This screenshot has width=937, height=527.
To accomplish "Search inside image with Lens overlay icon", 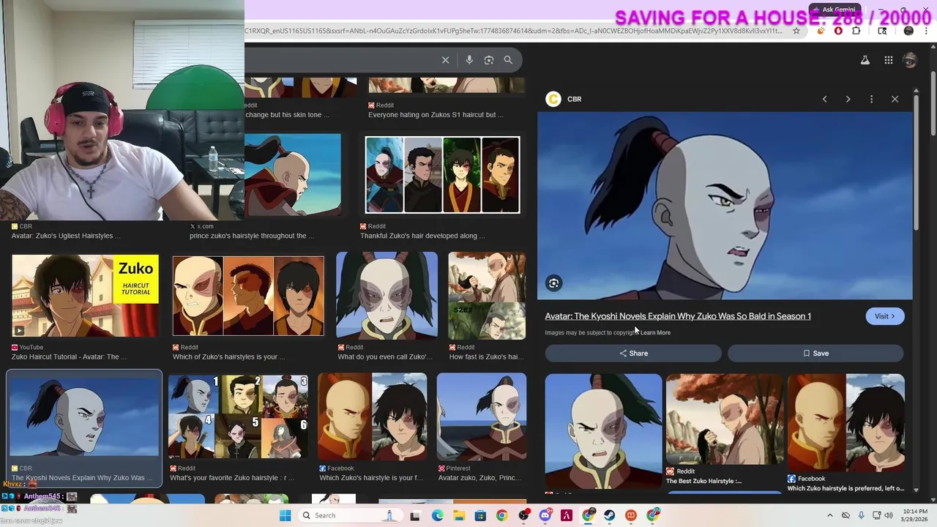I will click(554, 283).
